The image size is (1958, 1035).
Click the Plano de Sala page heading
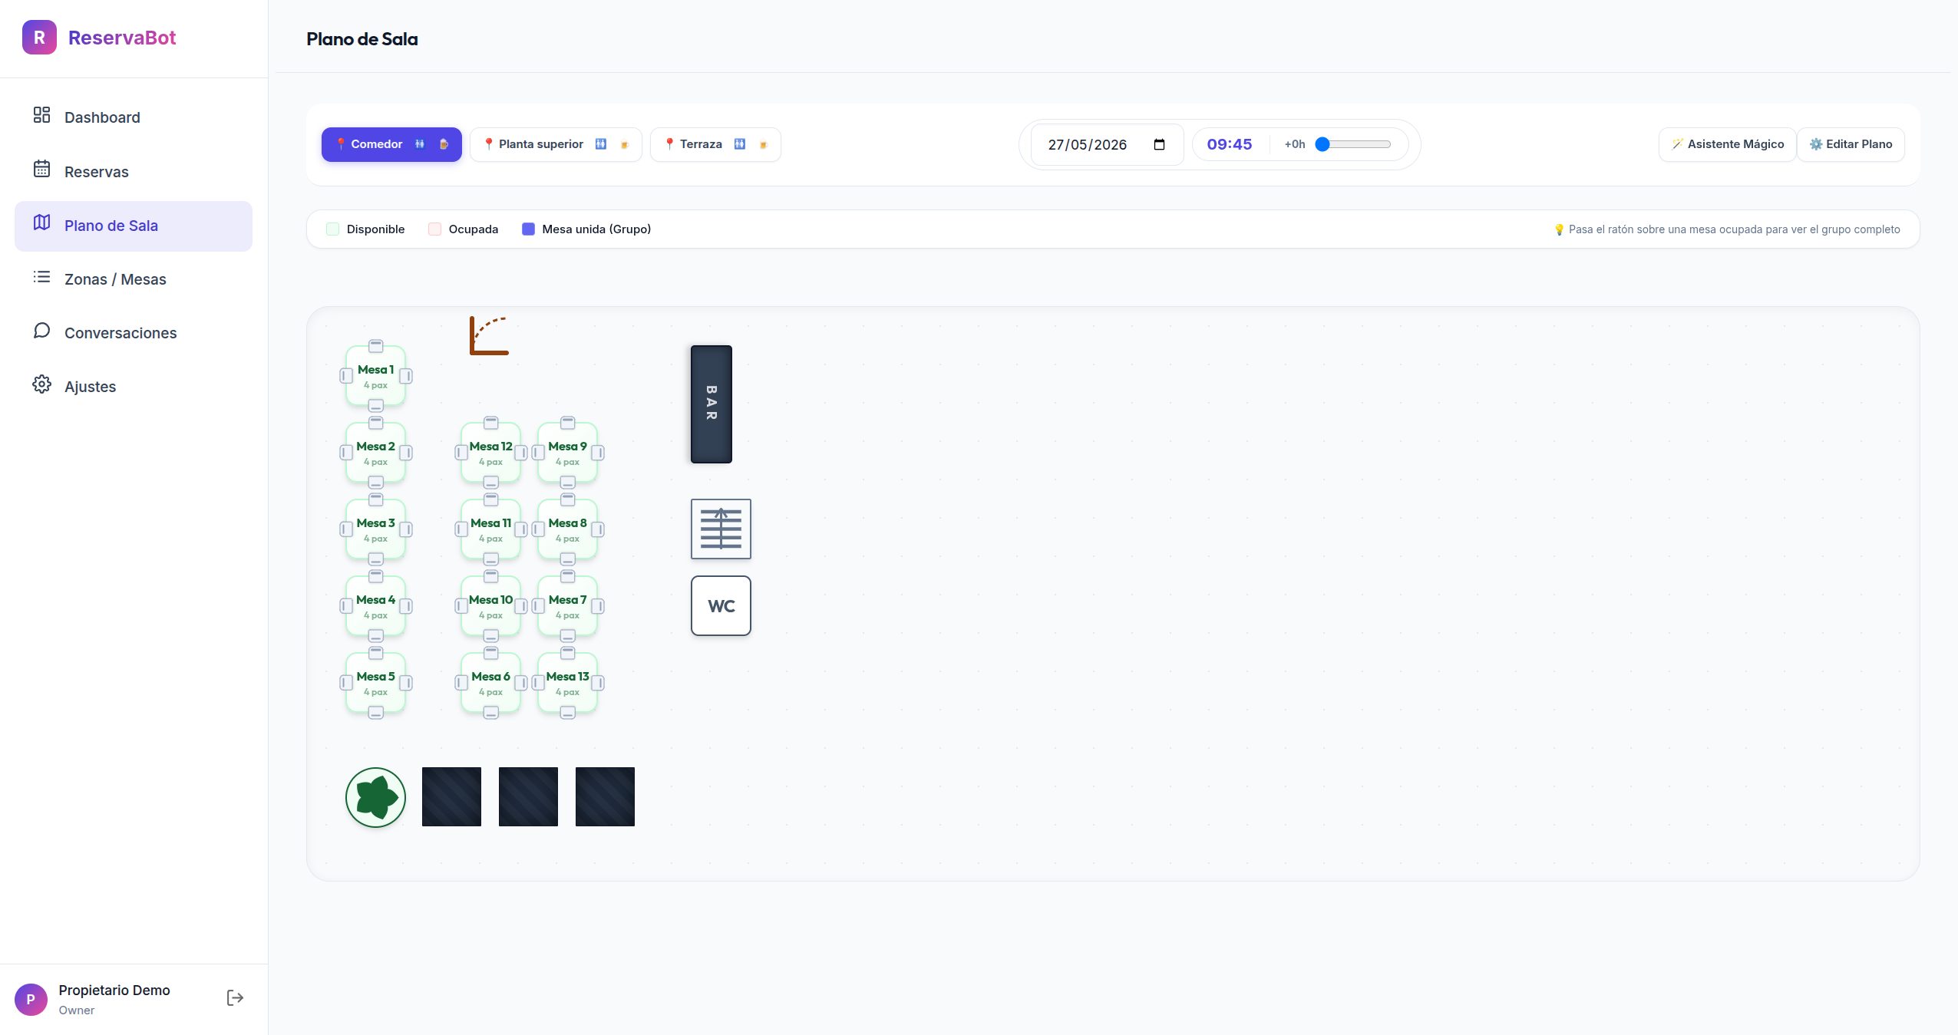point(362,39)
